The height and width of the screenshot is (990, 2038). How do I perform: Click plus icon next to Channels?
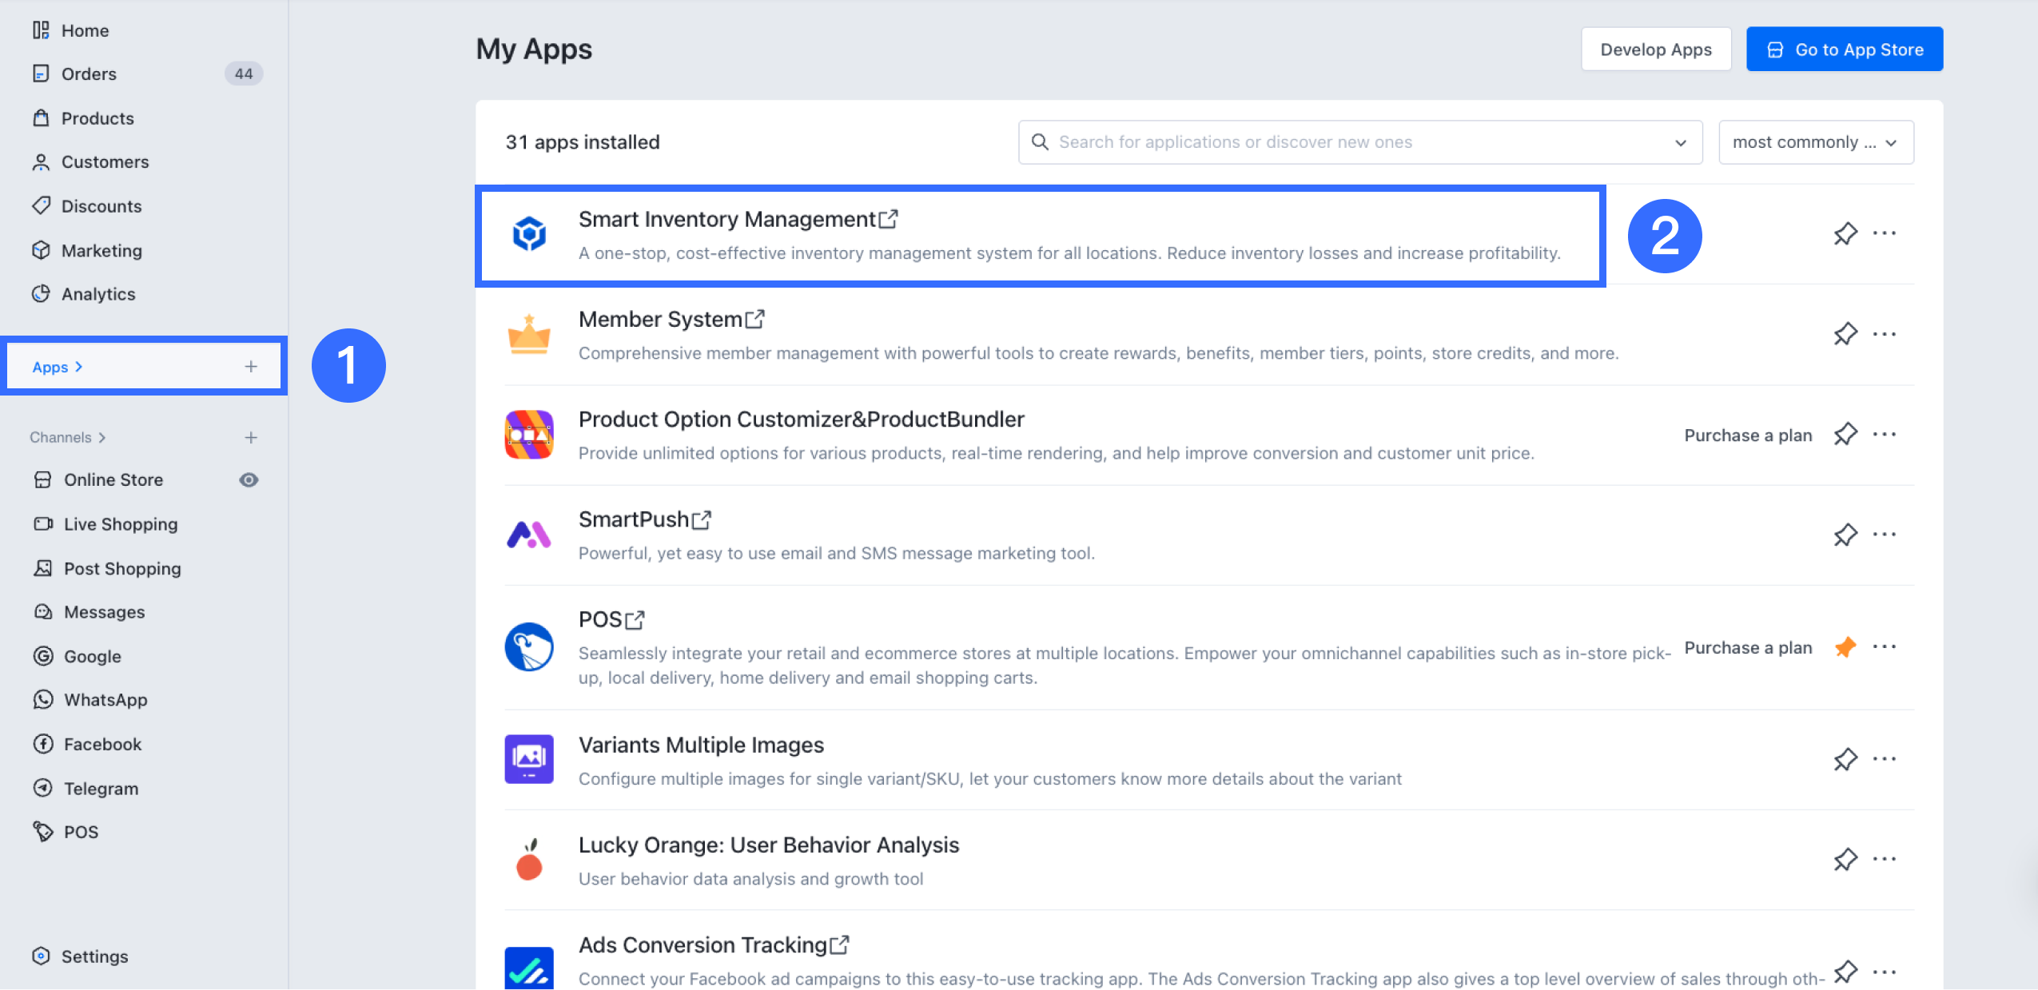pos(251,437)
